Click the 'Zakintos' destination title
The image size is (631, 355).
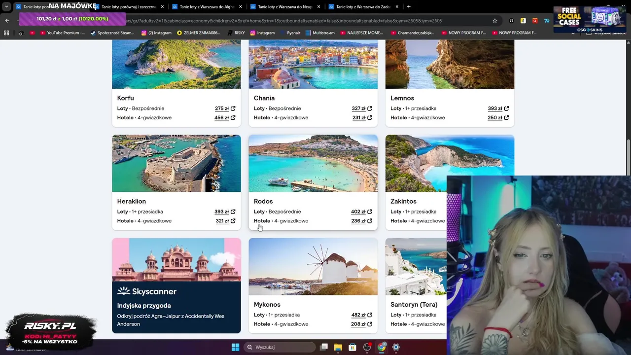403,201
